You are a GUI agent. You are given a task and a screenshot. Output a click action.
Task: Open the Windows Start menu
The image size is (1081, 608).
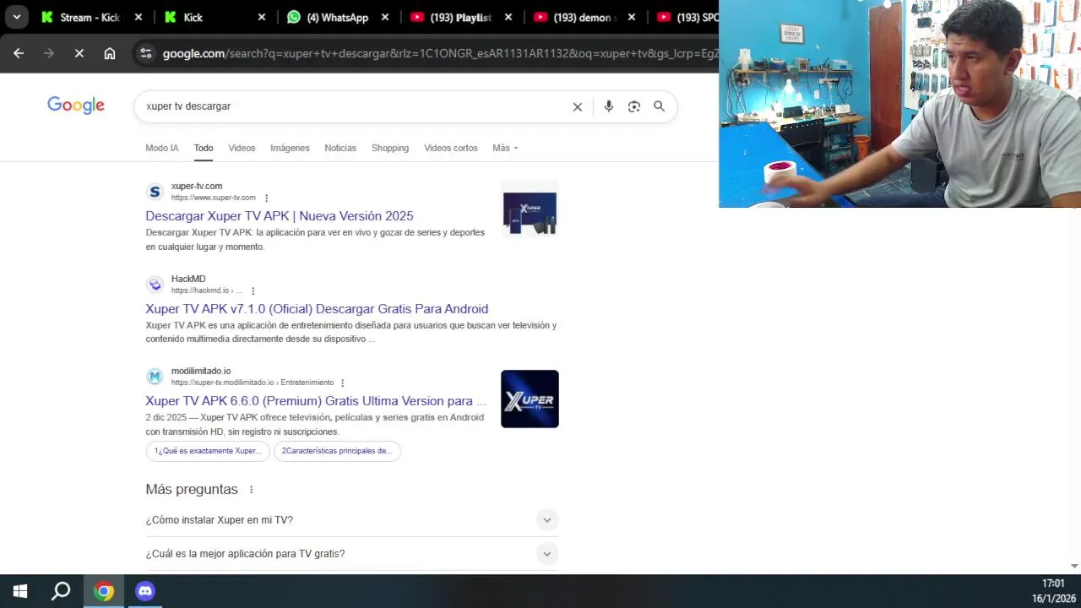[x=20, y=591]
